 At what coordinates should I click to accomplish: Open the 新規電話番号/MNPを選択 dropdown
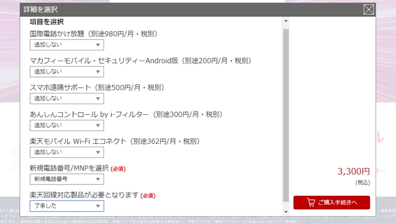(x=67, y=179)
